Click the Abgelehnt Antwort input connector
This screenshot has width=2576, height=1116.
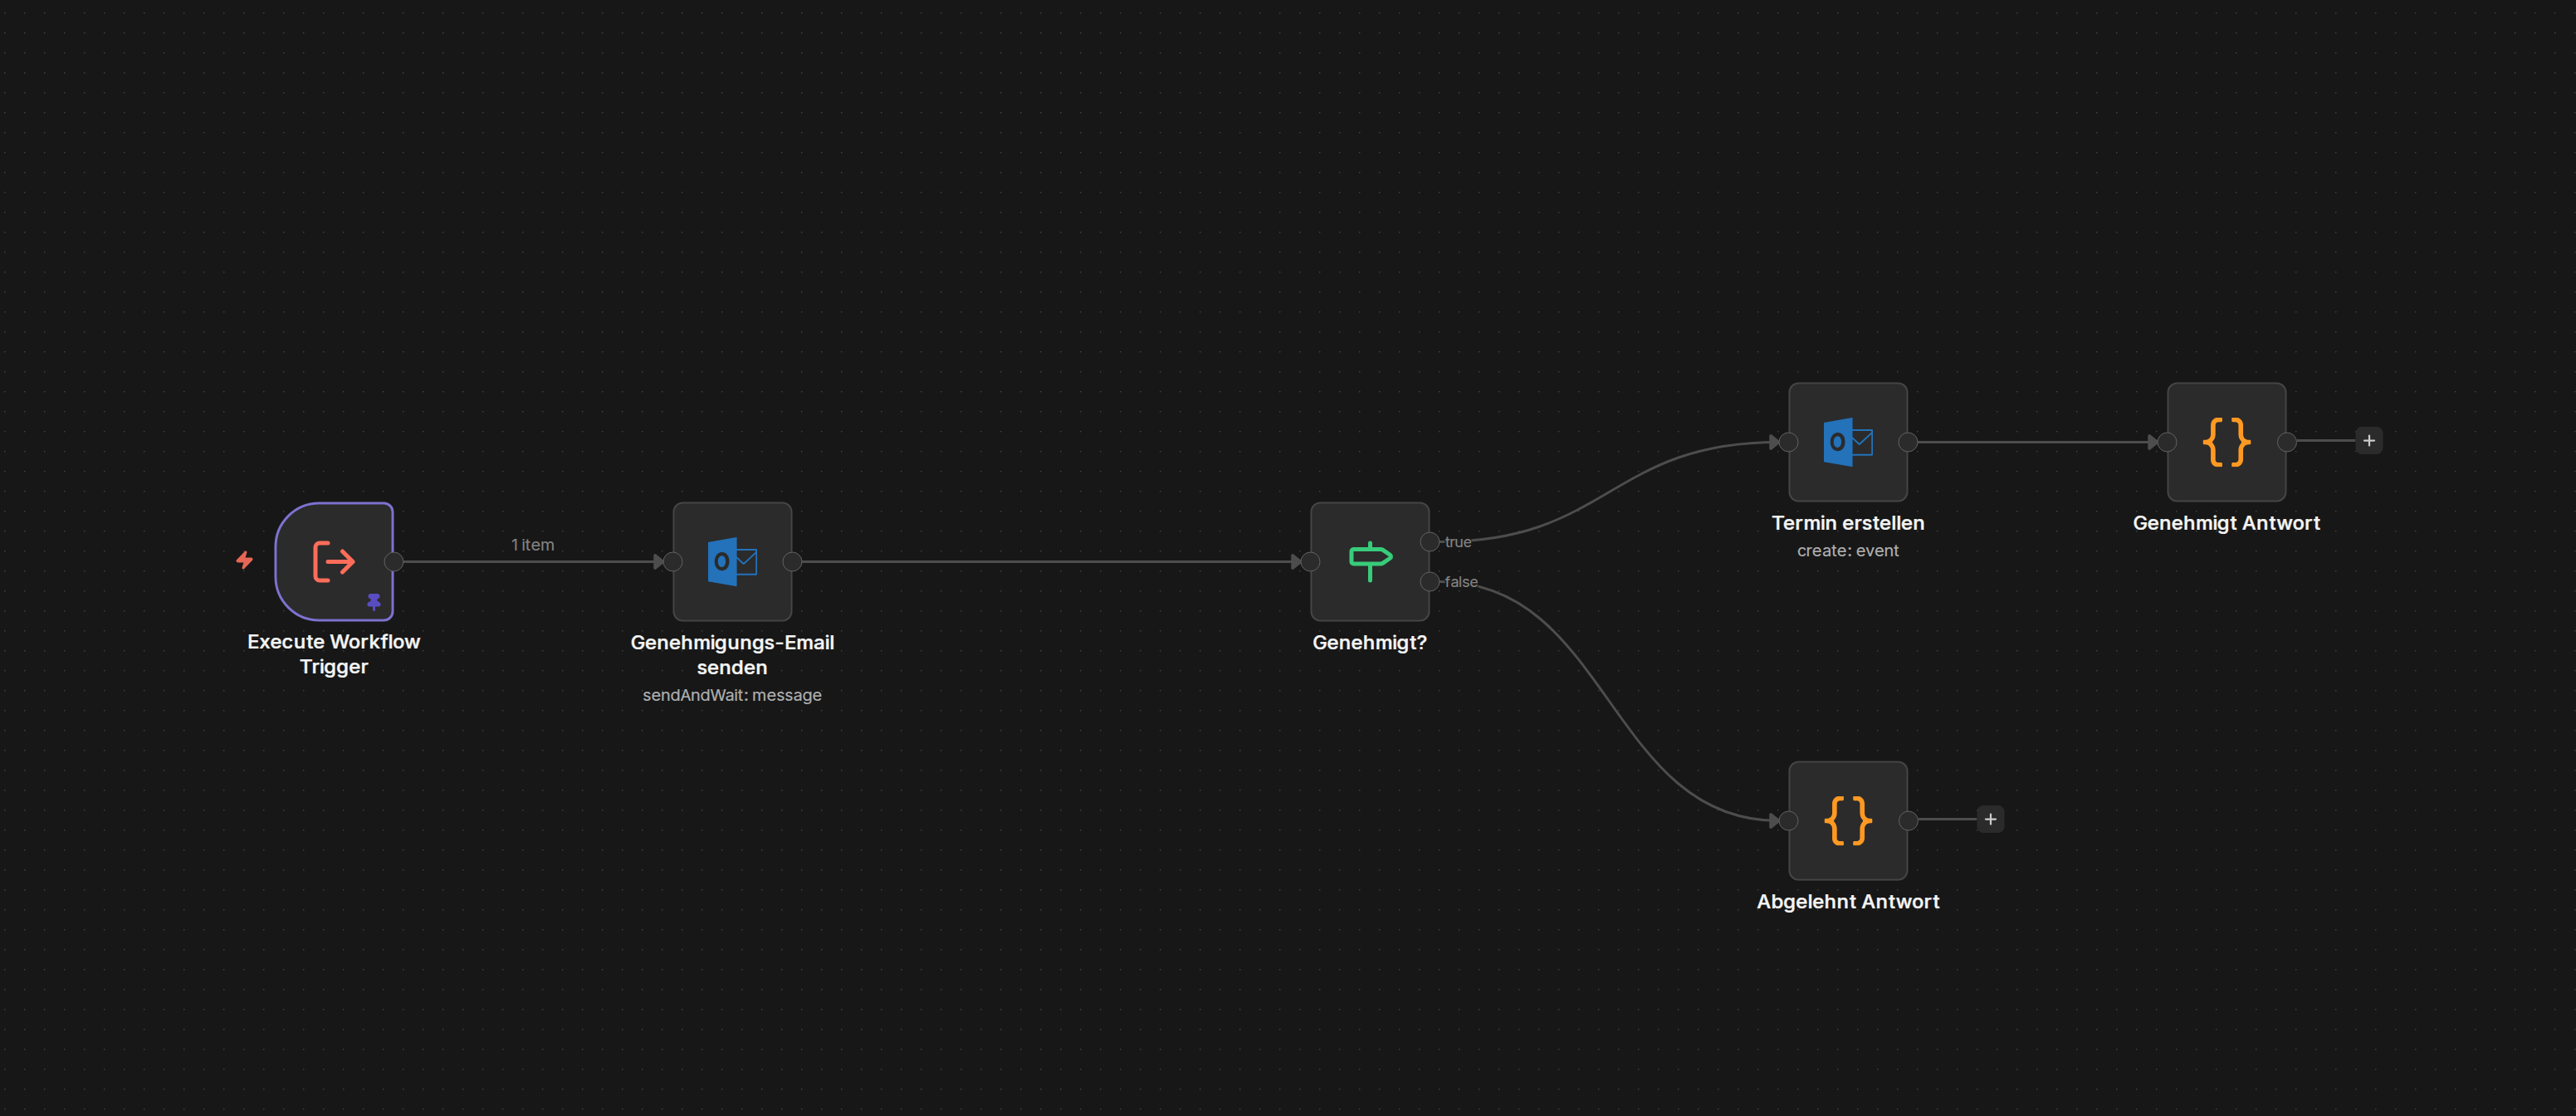pyautogui.click(x=1788, y=821)
